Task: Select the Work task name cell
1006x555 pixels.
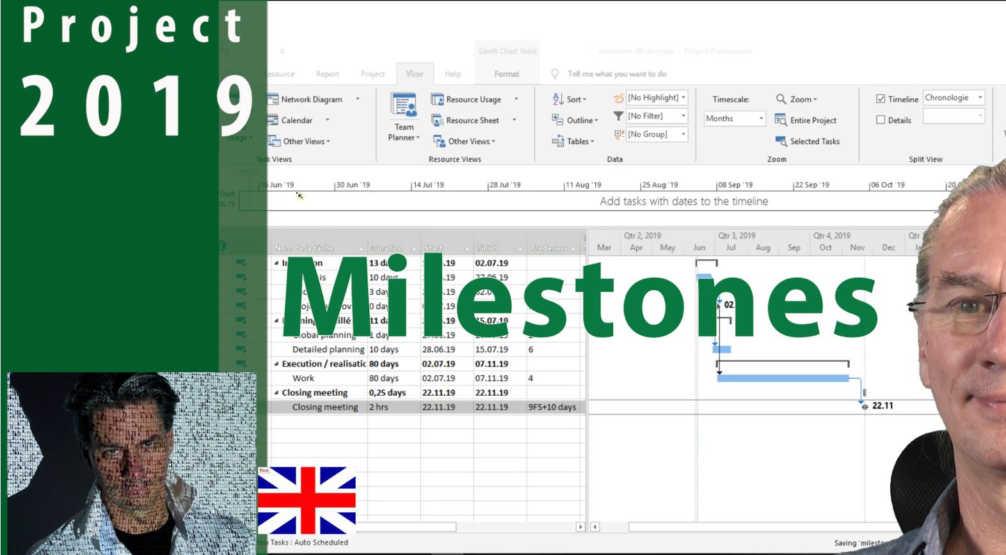Action: point(319,379)
